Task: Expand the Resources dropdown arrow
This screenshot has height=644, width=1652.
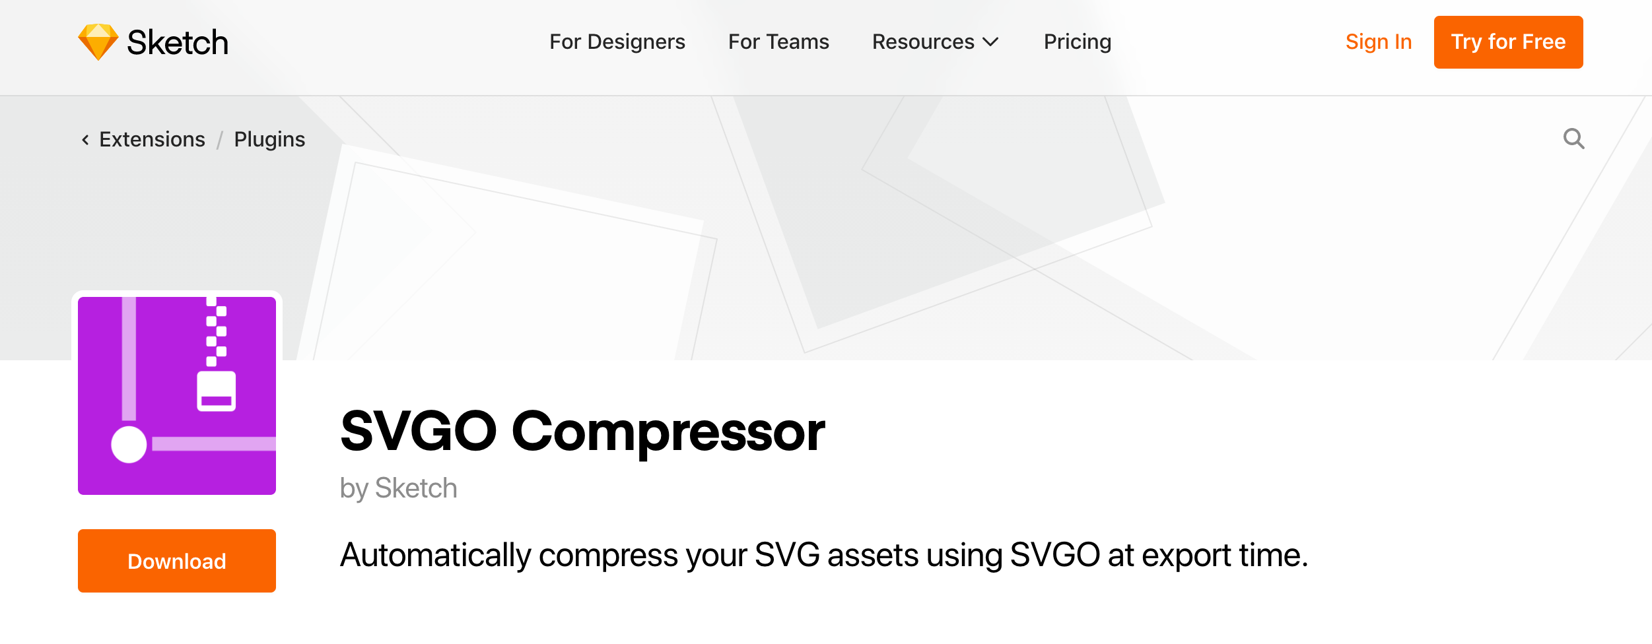Action: coord(990,42)
